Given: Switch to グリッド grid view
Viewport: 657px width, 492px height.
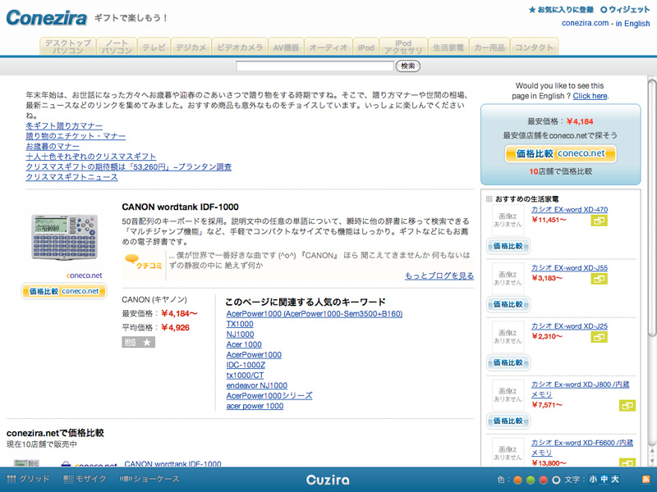Looking at the screenshot, I should pos(29,479).
